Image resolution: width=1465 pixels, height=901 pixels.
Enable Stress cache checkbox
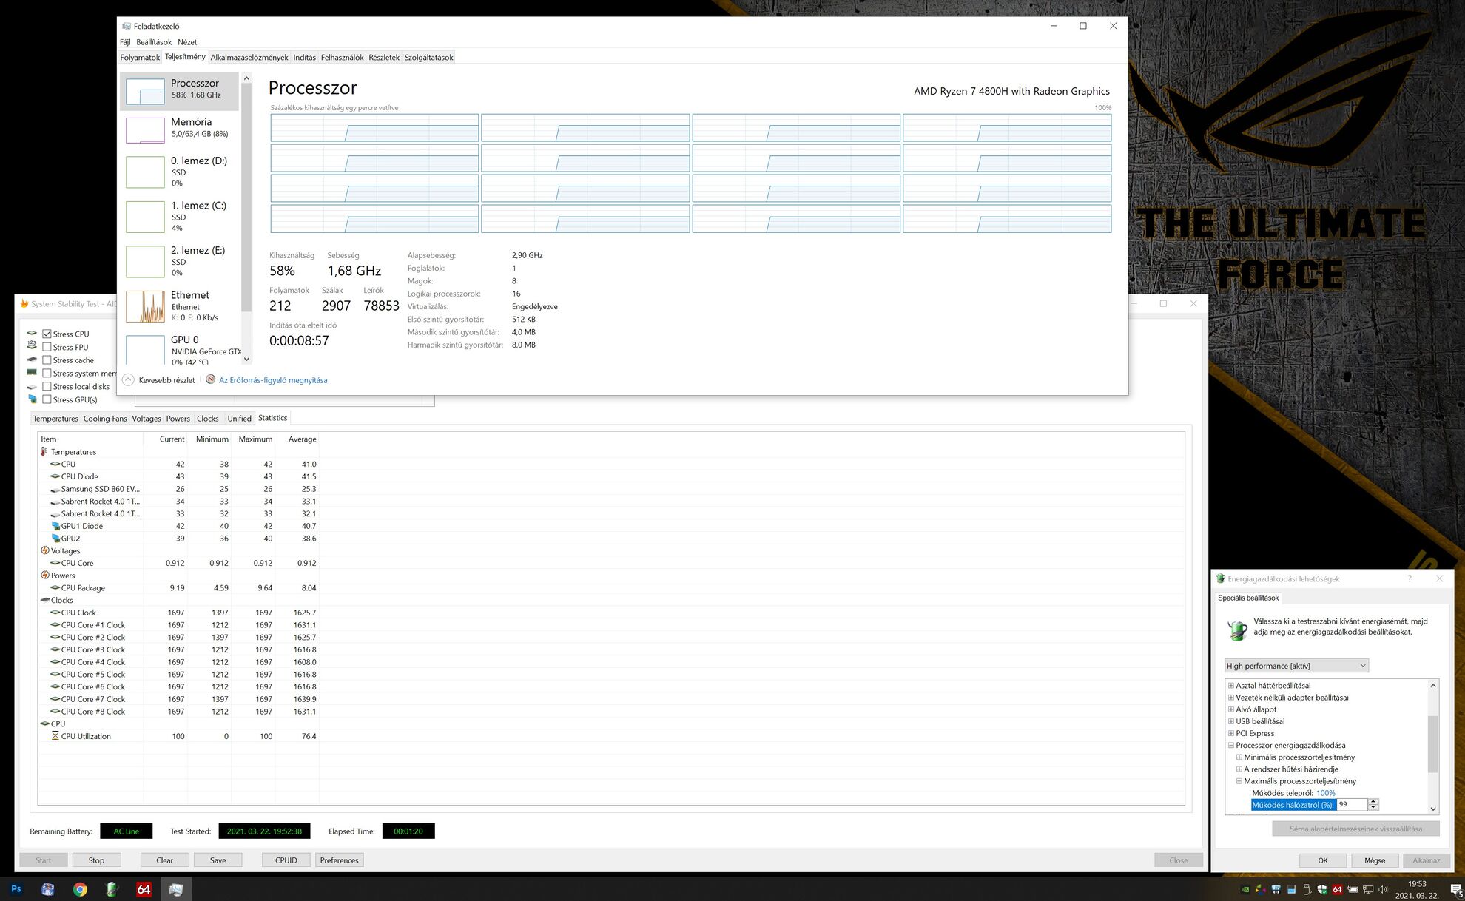point(47,360)
